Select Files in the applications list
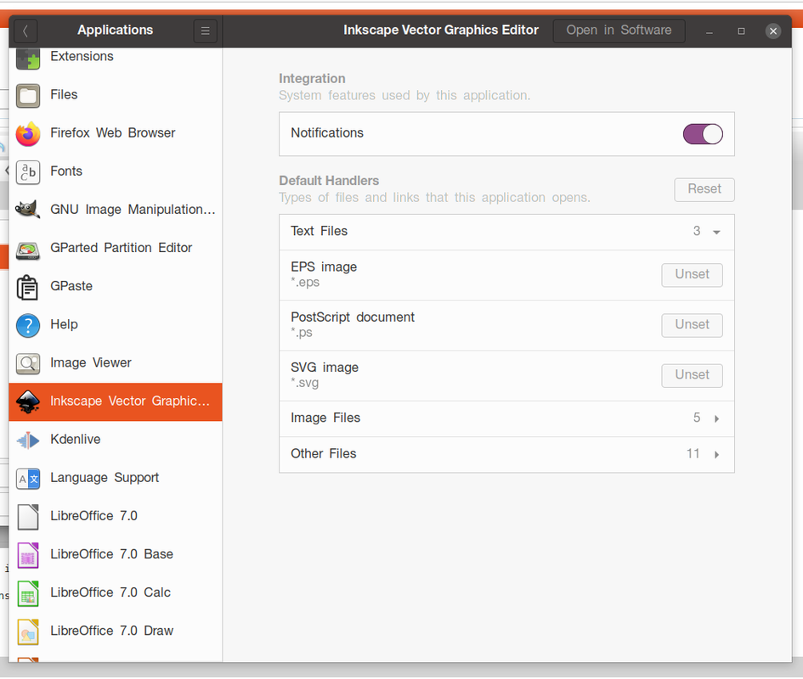The image size is (803, 679). coord(116,96)
